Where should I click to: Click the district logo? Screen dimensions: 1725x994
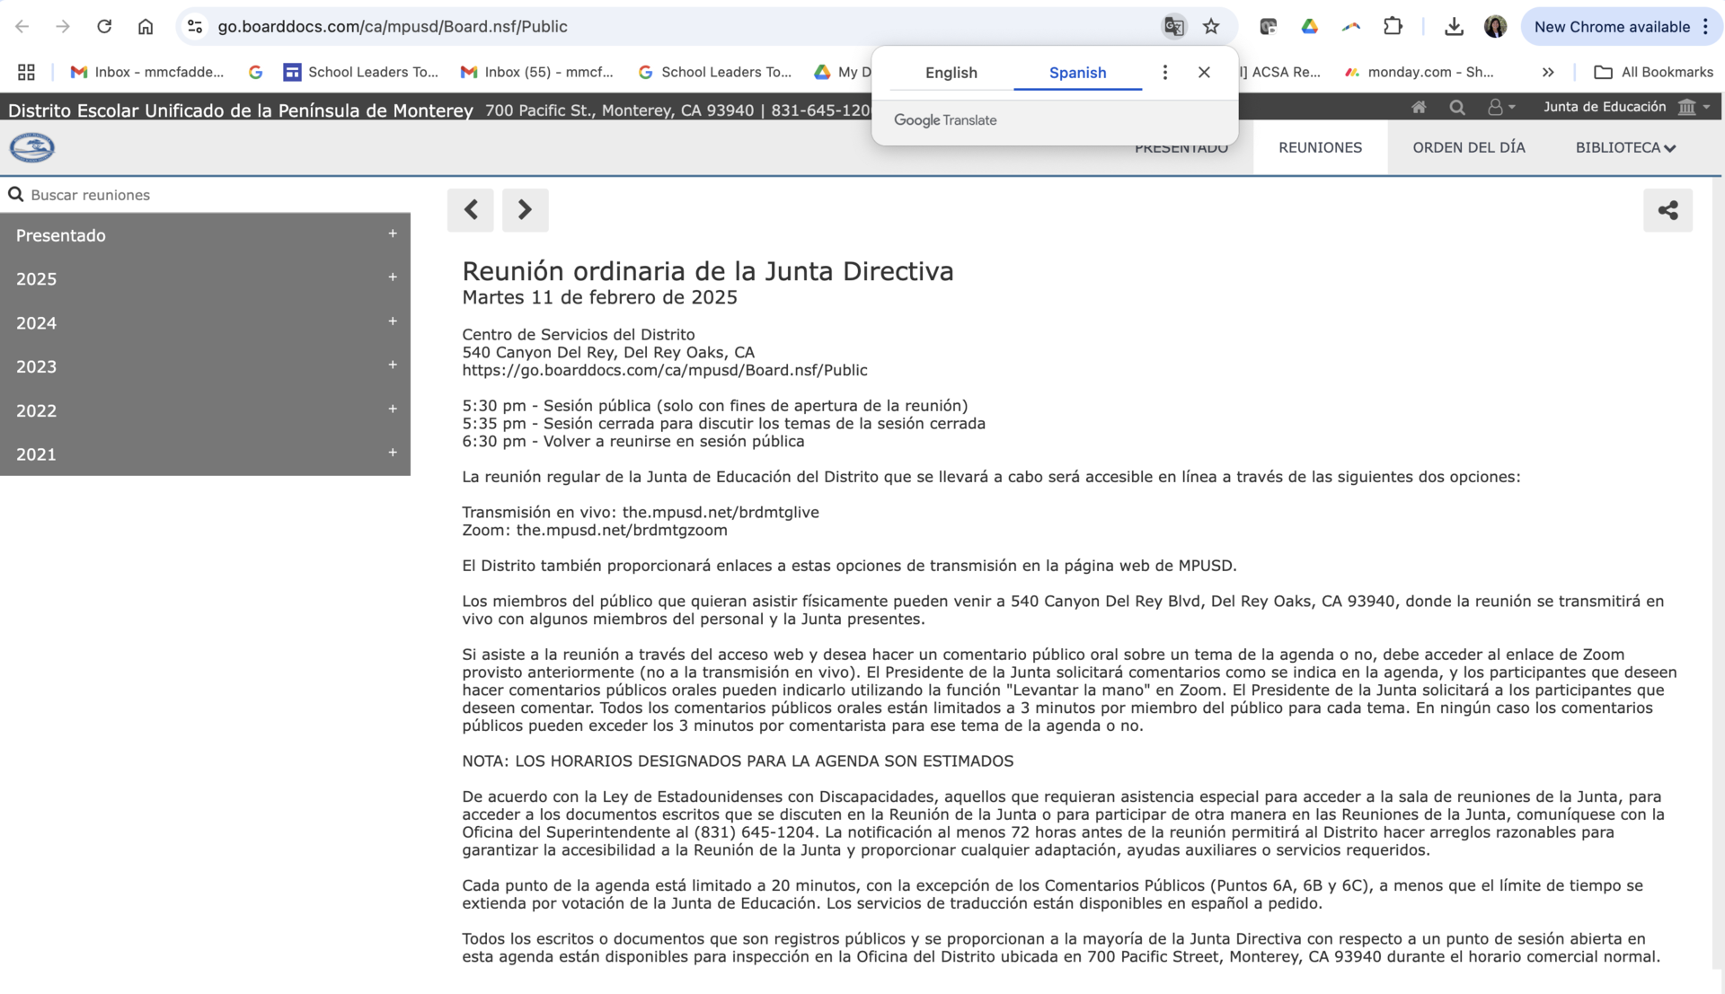point(32,147)
